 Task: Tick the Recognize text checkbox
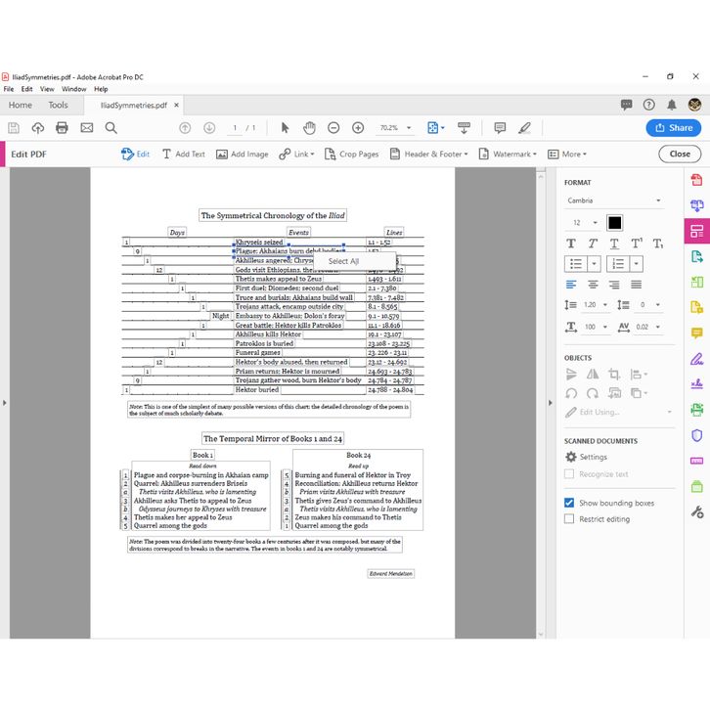pos(569,474)
